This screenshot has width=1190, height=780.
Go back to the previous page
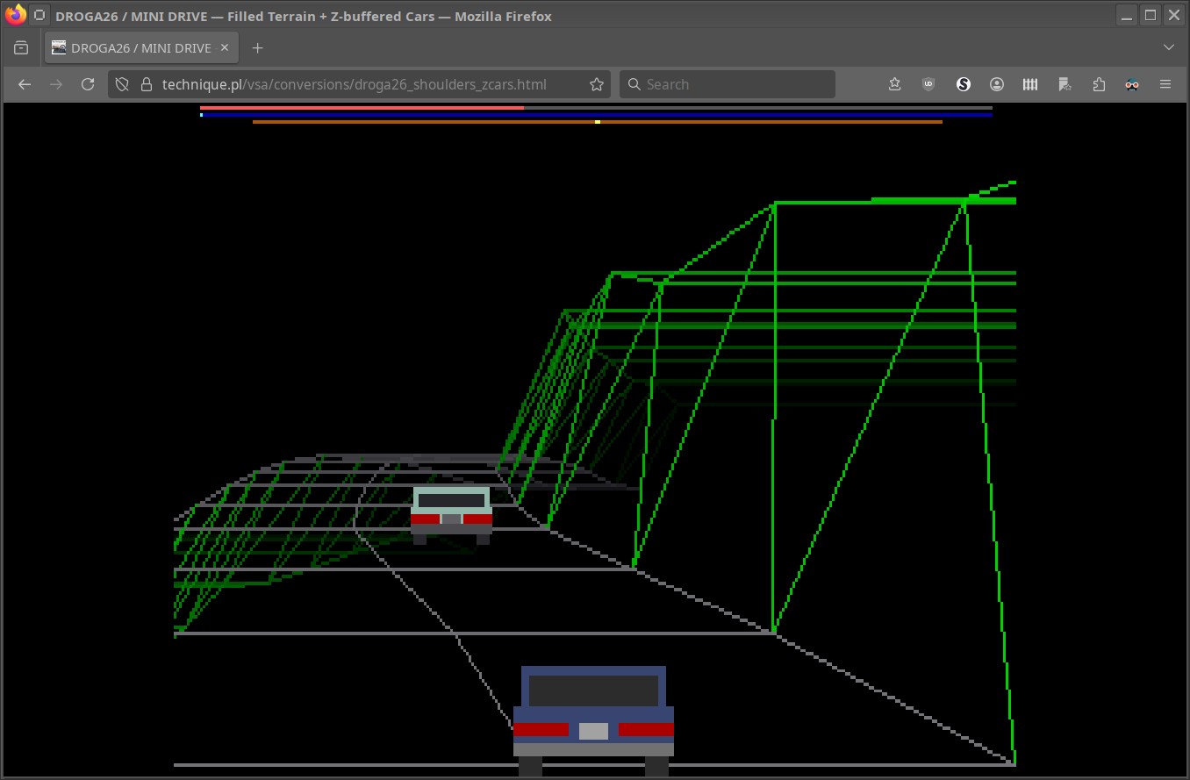[25, 84]
